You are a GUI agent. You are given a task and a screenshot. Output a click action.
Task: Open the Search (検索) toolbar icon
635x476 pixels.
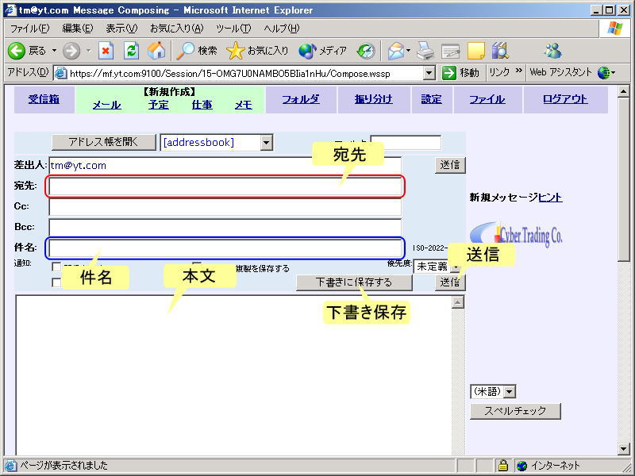[186, 51]
